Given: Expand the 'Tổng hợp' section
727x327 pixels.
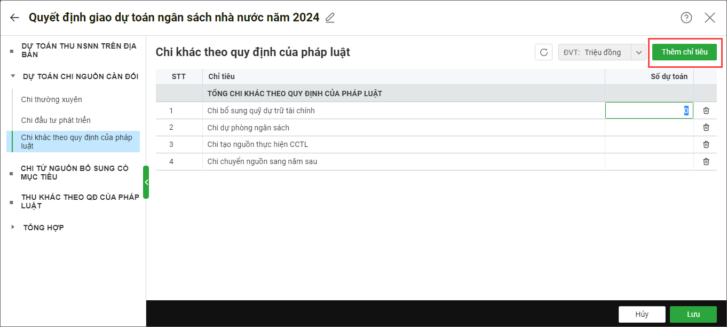Looking at the screenshot, I should tap(13, 228).
